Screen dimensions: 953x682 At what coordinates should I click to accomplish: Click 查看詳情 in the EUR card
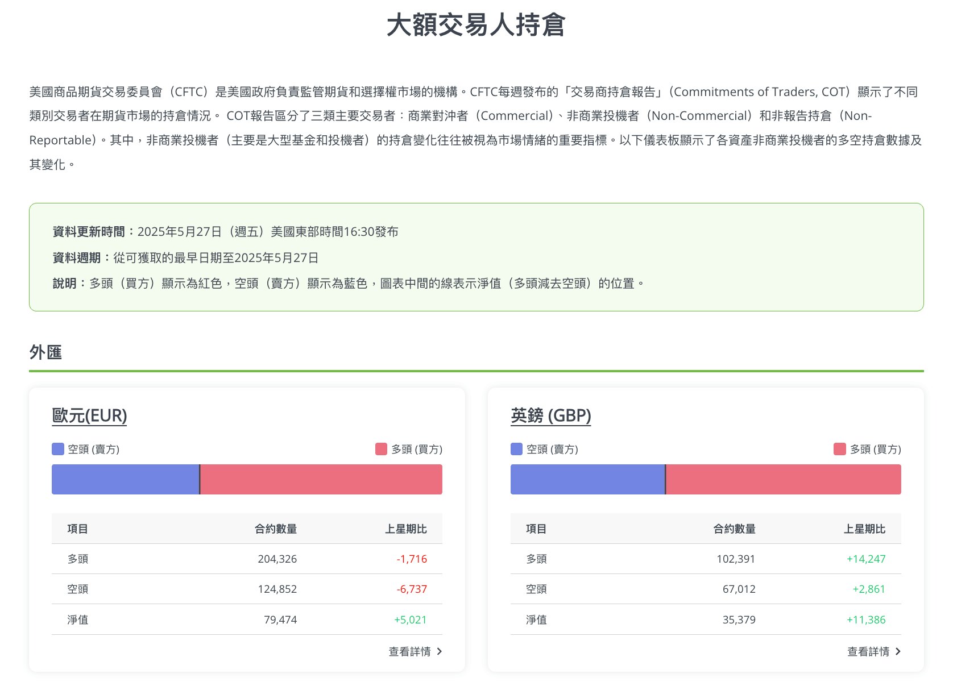click(x=409, y=651)
